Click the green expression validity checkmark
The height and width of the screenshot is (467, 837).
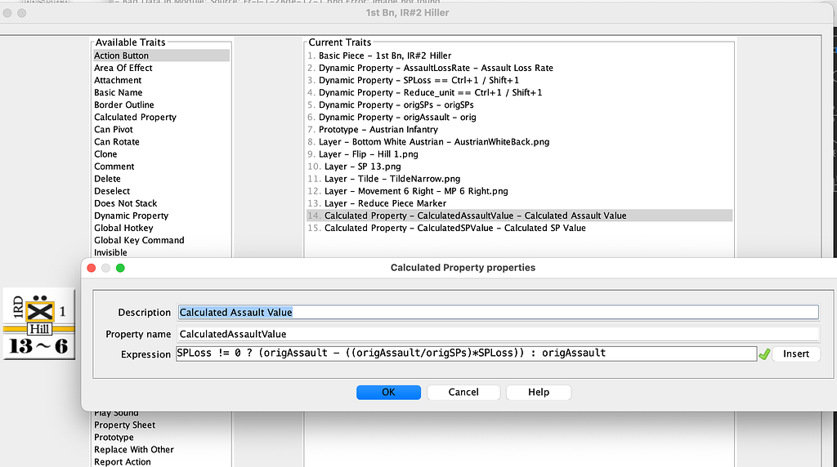pos(764,354)
